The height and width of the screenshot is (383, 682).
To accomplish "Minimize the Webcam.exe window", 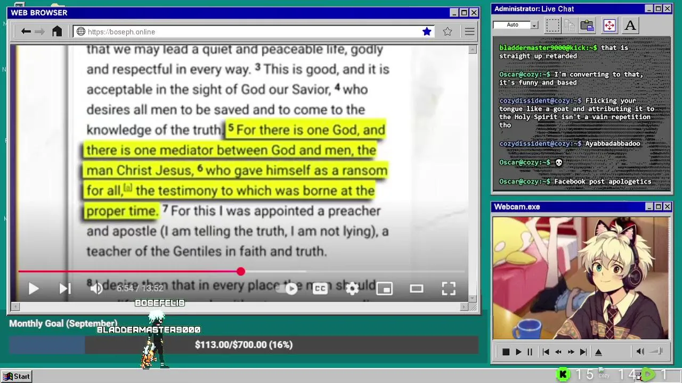I will point(649,206).
